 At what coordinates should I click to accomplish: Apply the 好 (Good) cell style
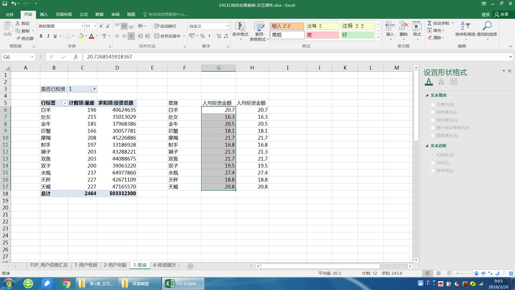[x=357, y=35]
